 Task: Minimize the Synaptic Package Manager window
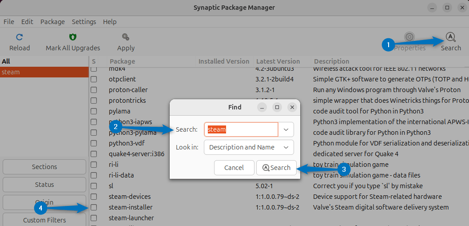(432, 8)
